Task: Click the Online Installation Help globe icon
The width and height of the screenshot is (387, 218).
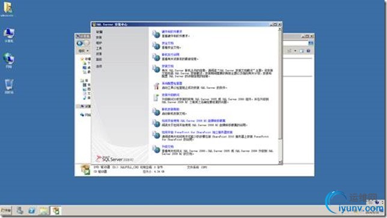Action: [x=156, y=112]
